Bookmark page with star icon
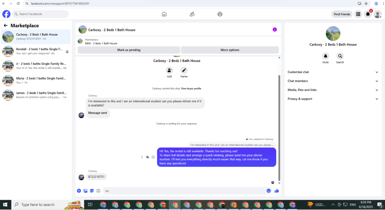385x210 pixels. pos(366,3)
